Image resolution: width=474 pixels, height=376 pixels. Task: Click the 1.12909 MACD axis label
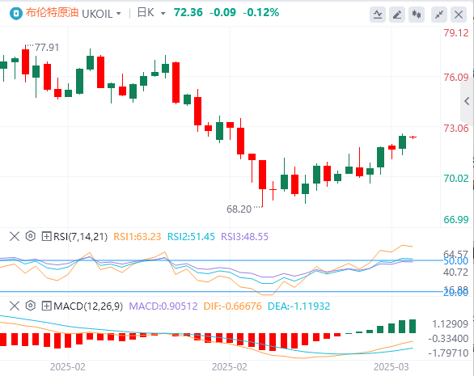450,324
